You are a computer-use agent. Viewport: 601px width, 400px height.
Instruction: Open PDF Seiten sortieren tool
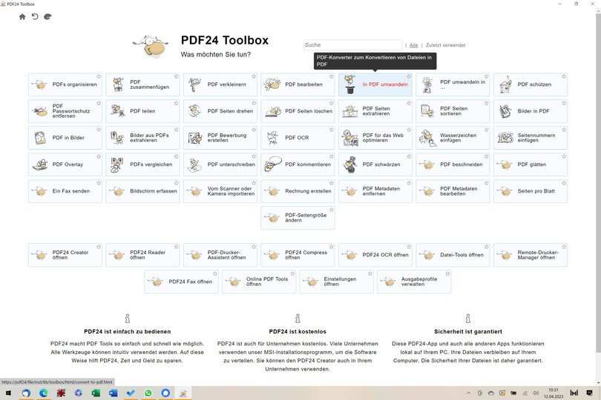click(453, 111)
